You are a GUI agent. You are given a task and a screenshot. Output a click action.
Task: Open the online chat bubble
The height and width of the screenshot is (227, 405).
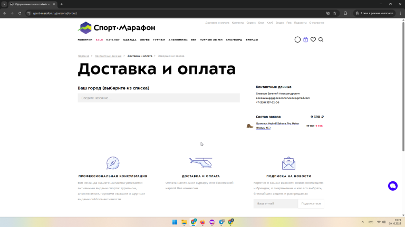pos(392,186)
